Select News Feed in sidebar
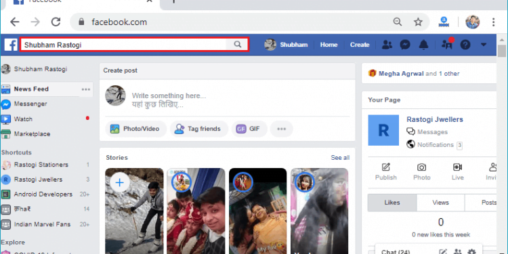The image size is (508, 254). tap(30, 89)
